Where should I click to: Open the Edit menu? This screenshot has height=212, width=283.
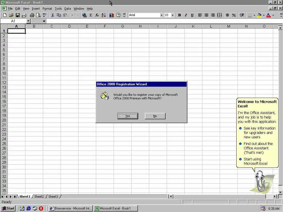point(18,9)
